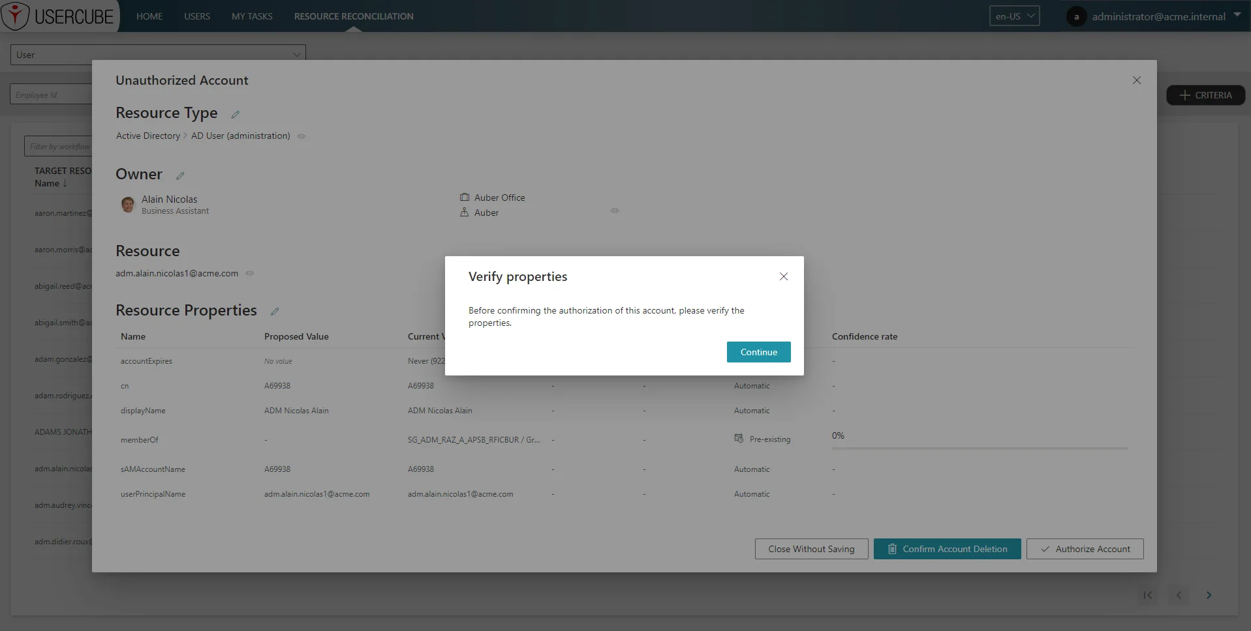Sort by Name column arrow
The image size is (1251, 631).
(x=65, y=184)
